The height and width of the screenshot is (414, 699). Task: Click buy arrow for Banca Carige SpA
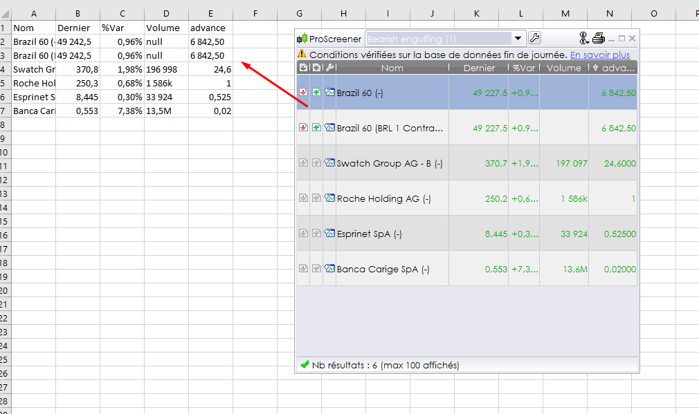pyautogui.click(x=316, y=268)
